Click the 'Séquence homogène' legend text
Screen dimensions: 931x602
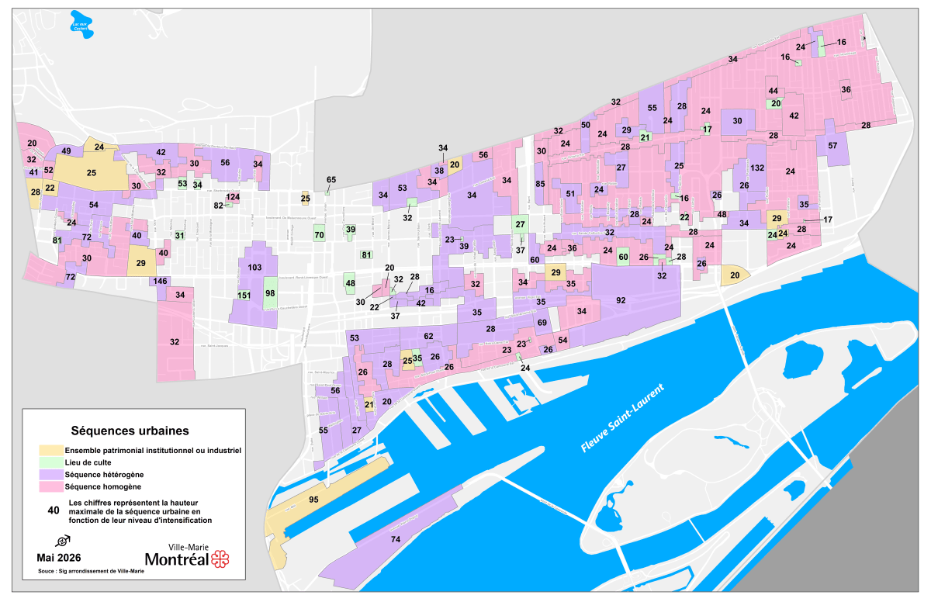103,486
